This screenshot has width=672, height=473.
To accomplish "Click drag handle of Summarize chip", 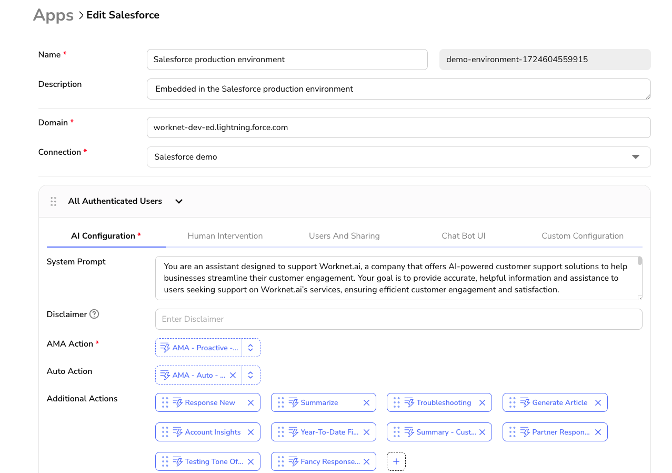I will tap(280, 402).
